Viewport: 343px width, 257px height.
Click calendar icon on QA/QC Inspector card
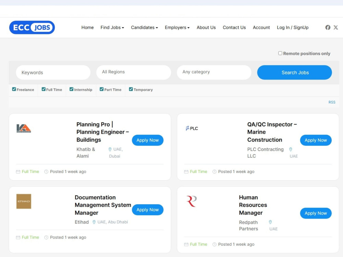pos(186,172)
